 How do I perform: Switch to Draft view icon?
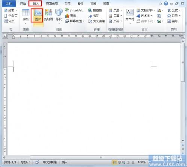[x=133, y=162]
